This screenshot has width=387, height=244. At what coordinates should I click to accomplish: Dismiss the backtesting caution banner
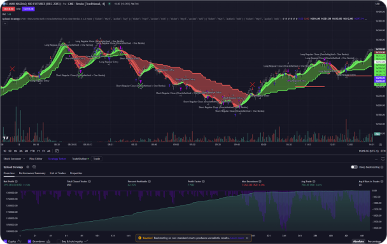tap(247, 238)
